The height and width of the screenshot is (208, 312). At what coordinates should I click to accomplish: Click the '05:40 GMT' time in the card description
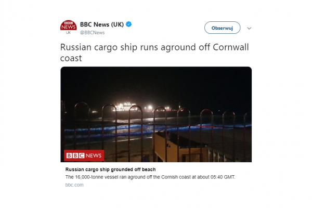coord(223,177)
